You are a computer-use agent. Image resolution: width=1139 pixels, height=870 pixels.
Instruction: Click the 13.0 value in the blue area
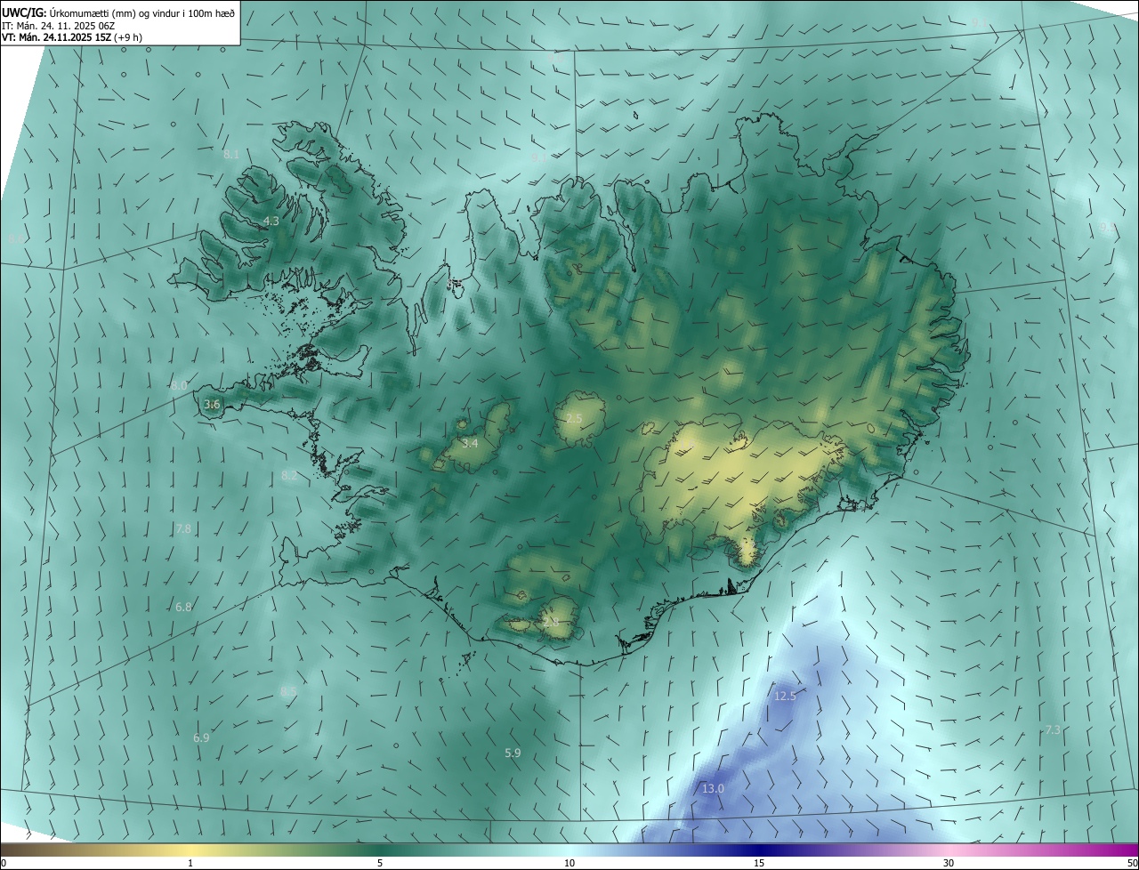[x=713, y=788]
